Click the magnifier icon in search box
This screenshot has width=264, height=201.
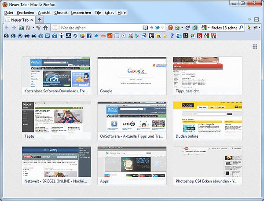point(241,28)
